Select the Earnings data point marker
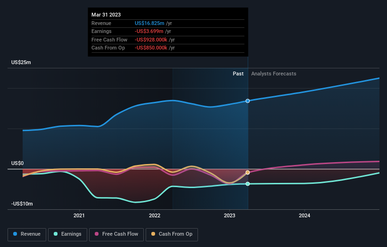Screen dimensions: 387x247 (248, 184)
